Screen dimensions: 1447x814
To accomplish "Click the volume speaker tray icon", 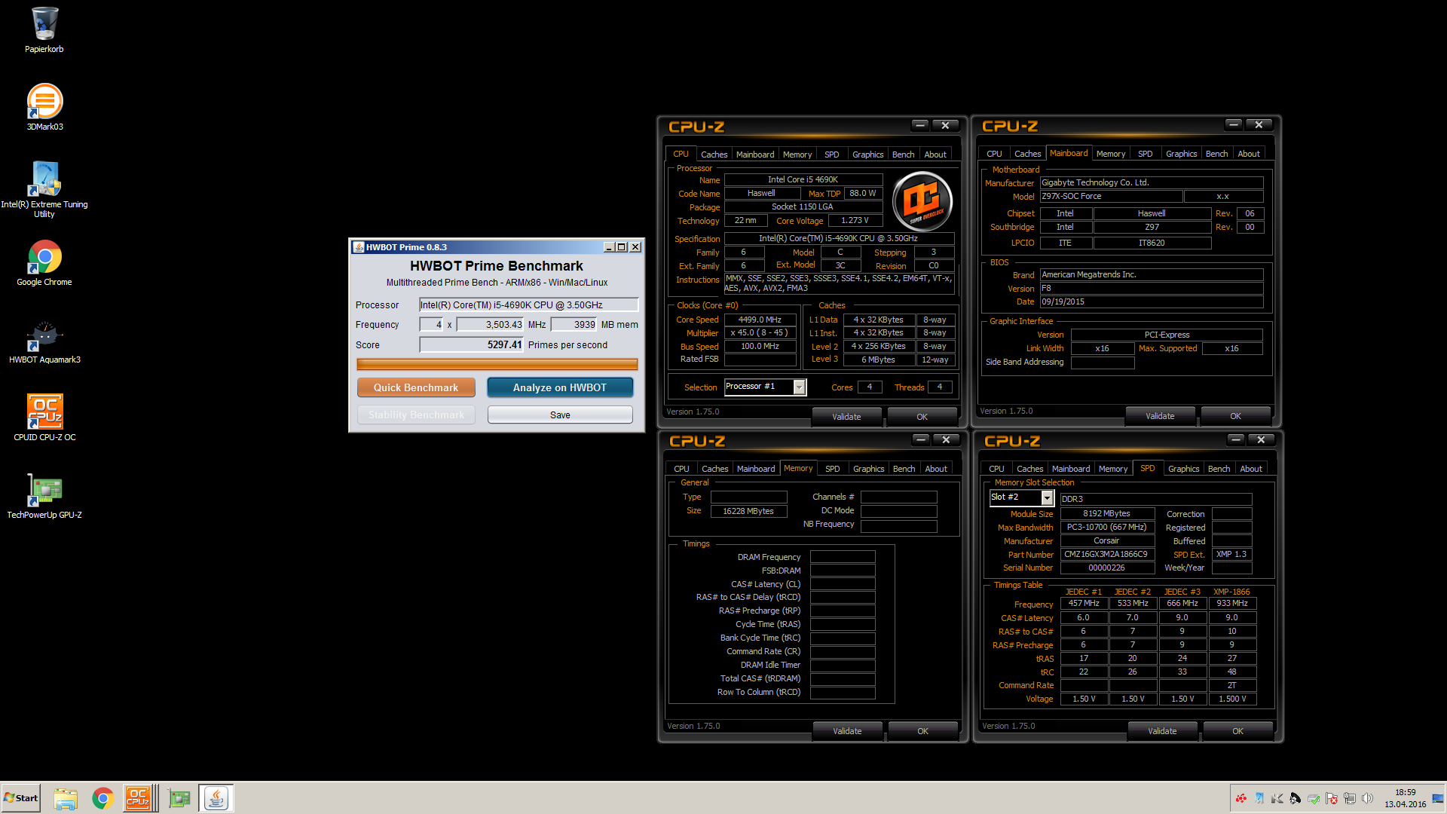I will coord(1367,798).
